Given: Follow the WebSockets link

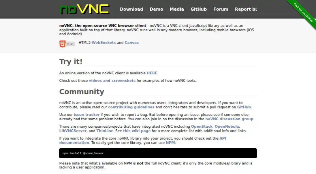Looking at the screenshot, I should coord(104,43).
